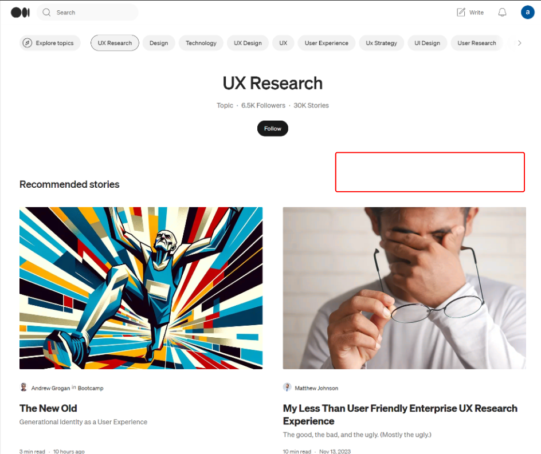Open Bootcamp publication link
This screenshot has height=454, width=541.
91,388
